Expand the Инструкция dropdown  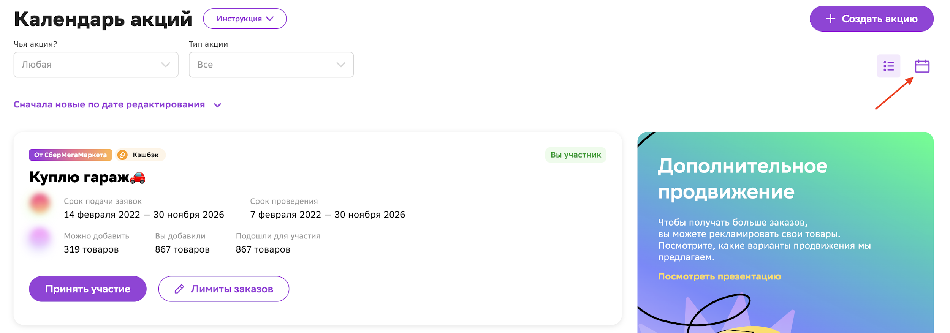point(245,19)
